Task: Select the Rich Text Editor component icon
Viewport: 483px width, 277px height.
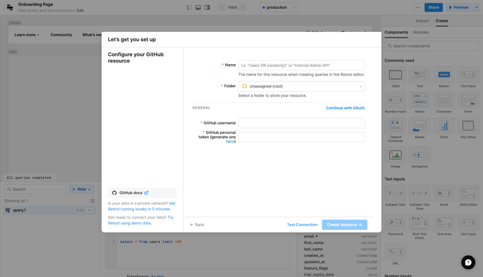Action: coord(420,223)
